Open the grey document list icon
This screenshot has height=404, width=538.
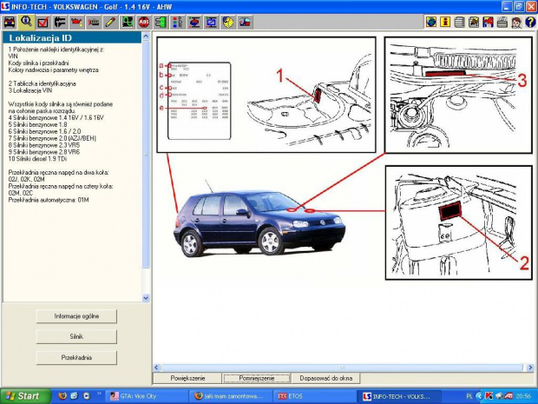[x=459, y=23]
